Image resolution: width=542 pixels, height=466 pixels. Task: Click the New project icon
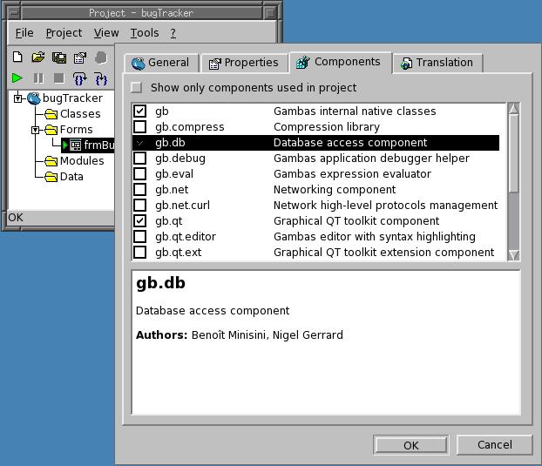17,57
